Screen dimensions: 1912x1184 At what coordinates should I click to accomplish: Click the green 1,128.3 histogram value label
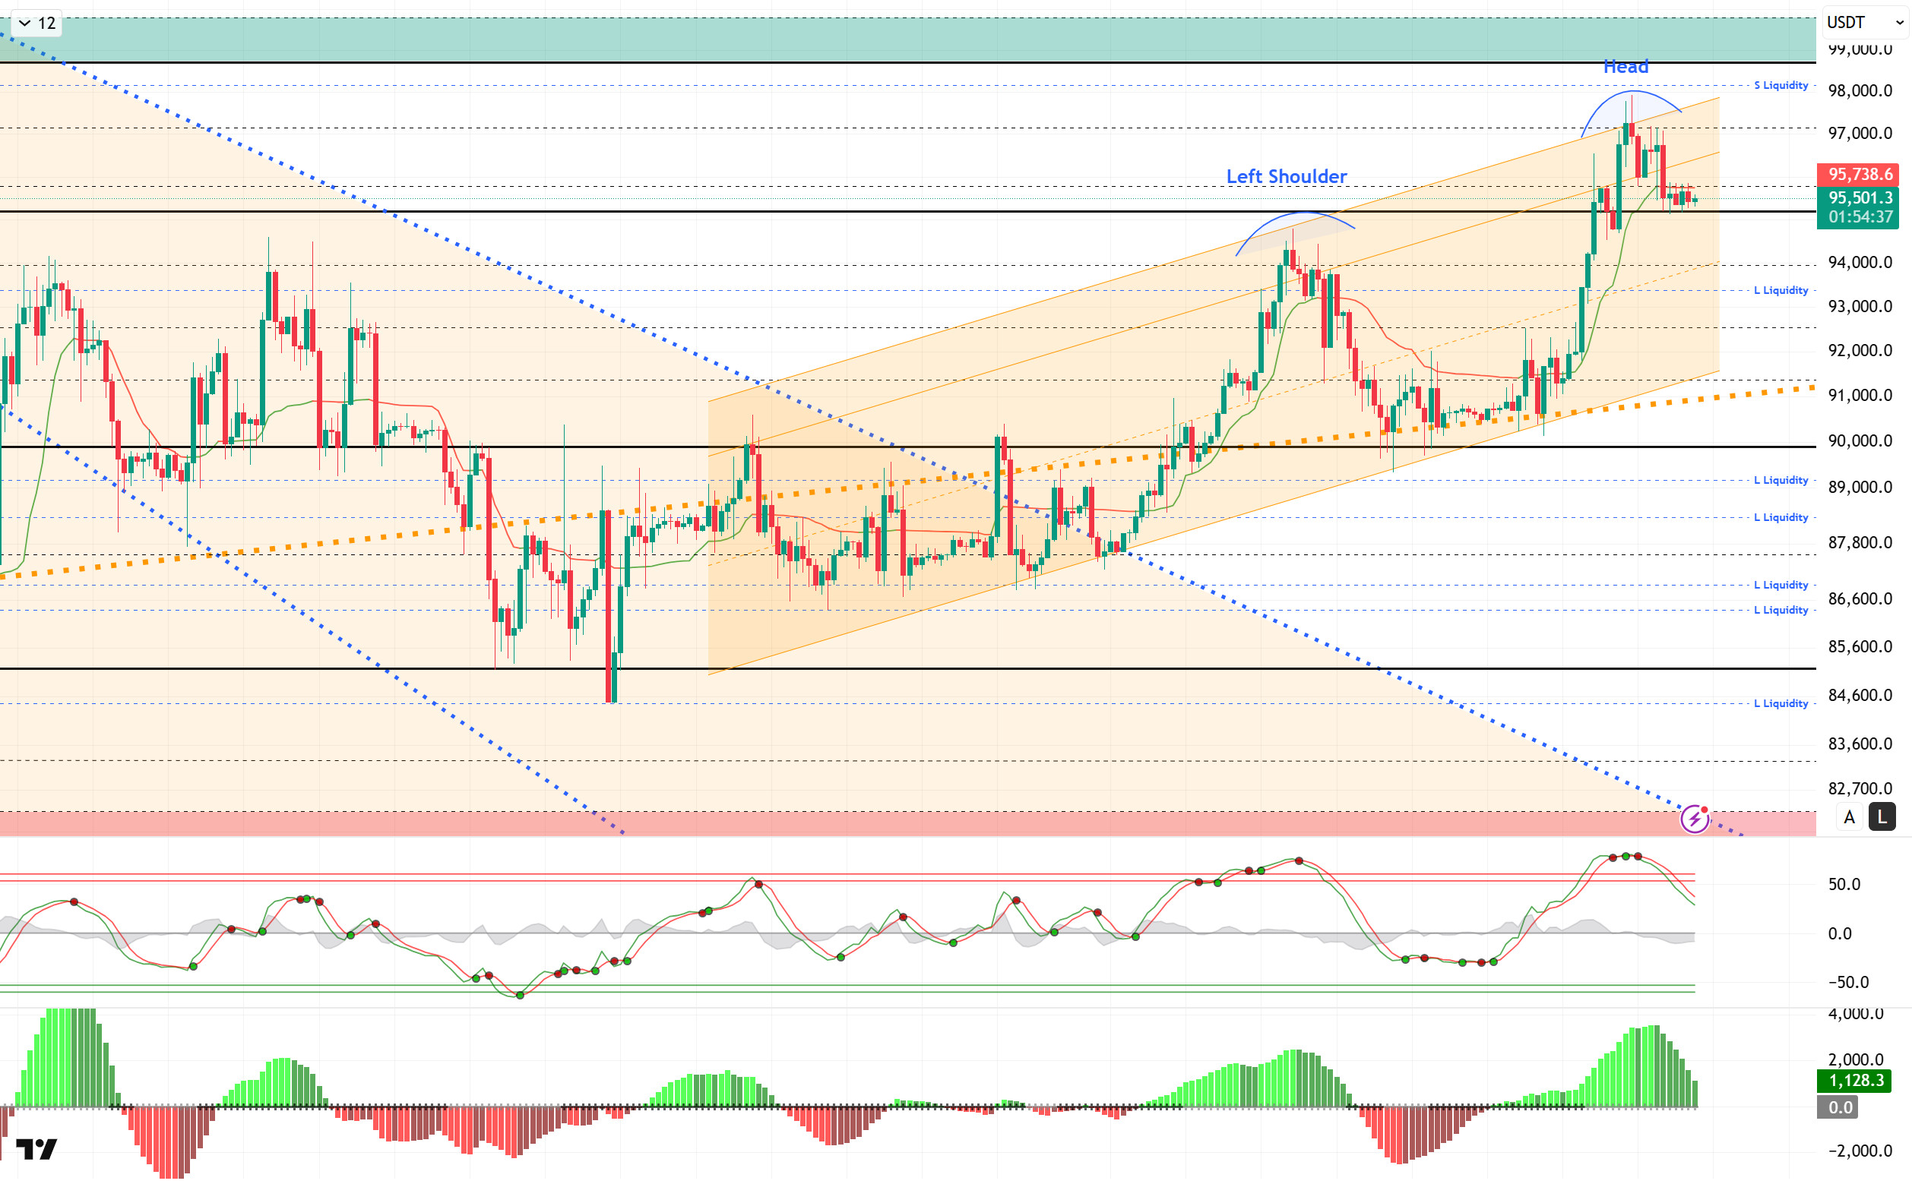click(x=1854, y=1081)
